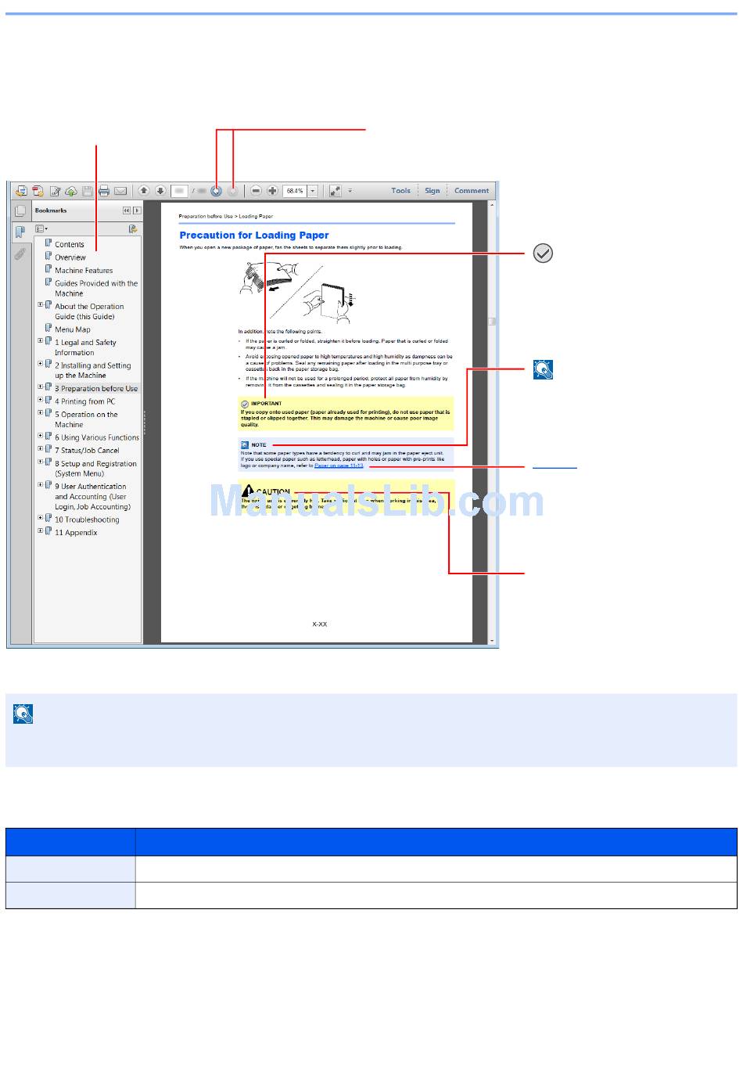This screenshot has width=743, height=1086.
Task: Click the Convert file to PDF icon
Action: [x=38, y=191]
